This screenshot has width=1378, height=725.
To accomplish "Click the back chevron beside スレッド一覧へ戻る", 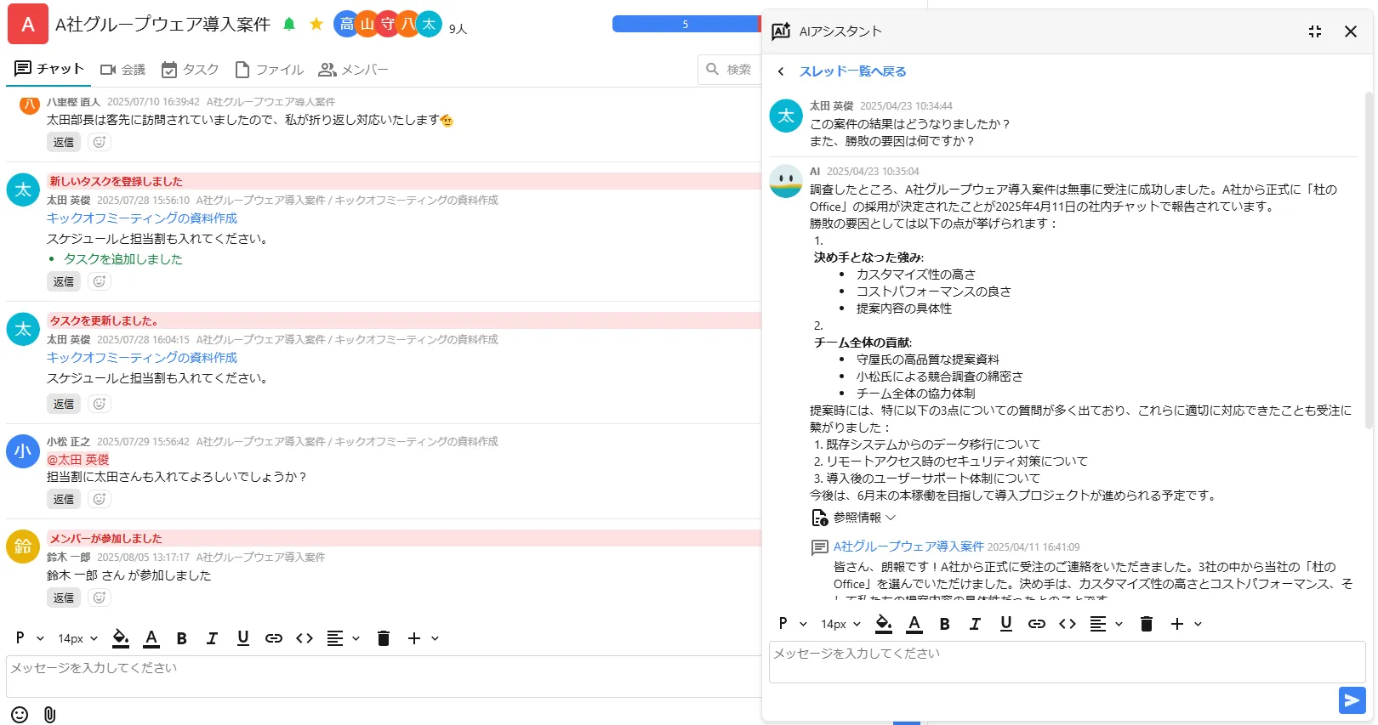I will click(781, 71).
